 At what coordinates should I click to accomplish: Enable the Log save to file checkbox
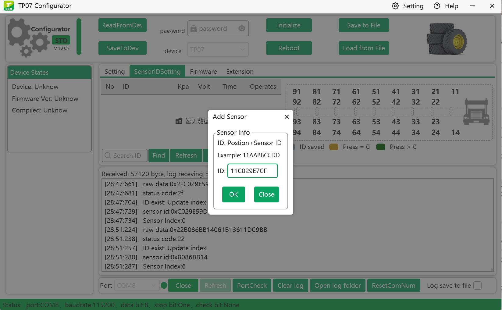pos(477,285)
